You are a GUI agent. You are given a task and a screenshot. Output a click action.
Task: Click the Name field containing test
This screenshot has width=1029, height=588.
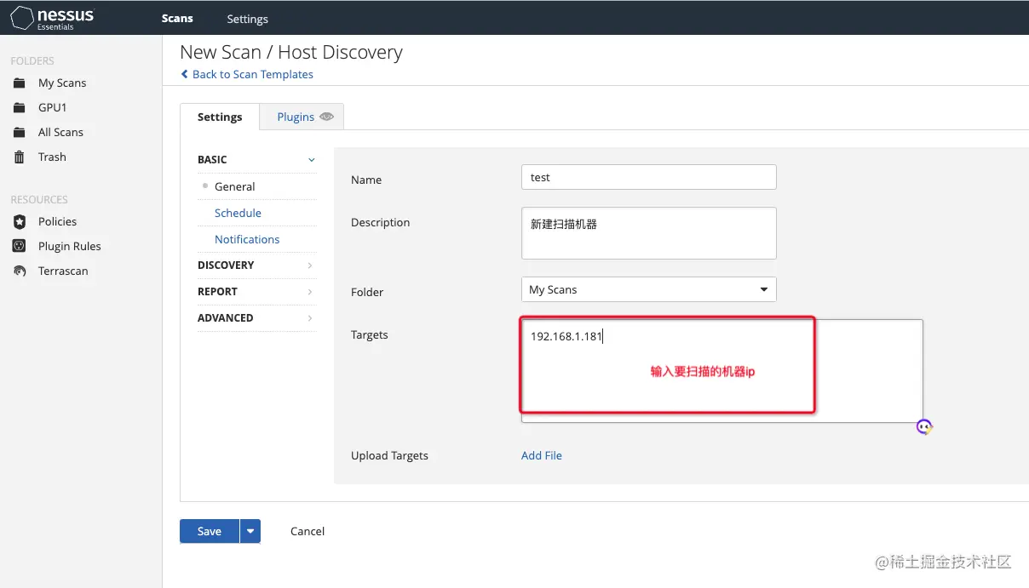click(648, 177)
